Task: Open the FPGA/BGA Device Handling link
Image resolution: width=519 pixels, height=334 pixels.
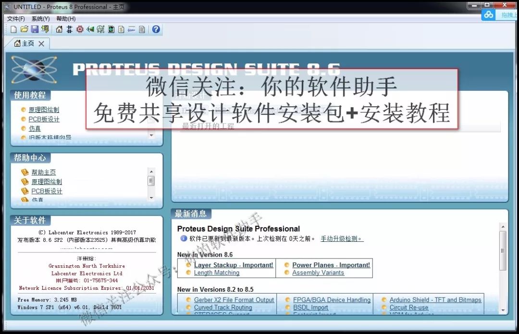Action: click(x=332, y=300)
